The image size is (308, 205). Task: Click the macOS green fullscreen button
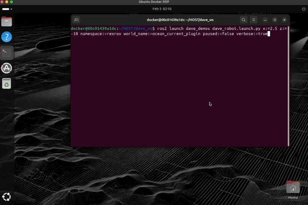tap(12, 2)
